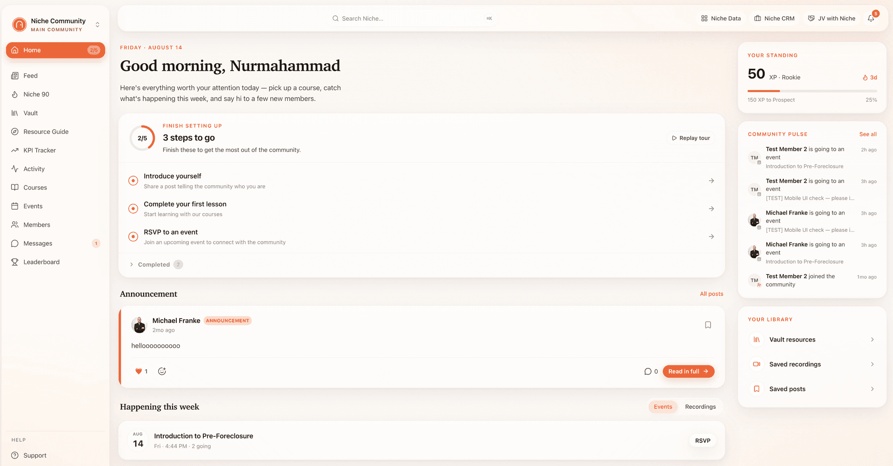Click the ANNOUNCEMENT tag on the post

227,321
